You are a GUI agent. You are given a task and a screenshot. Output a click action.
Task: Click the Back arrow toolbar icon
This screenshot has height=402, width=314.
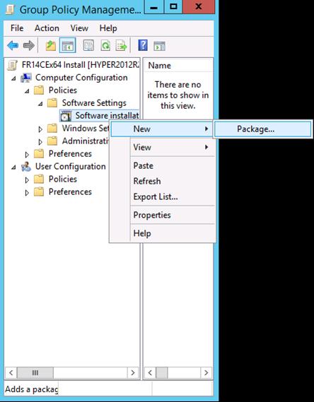point(13,46)
